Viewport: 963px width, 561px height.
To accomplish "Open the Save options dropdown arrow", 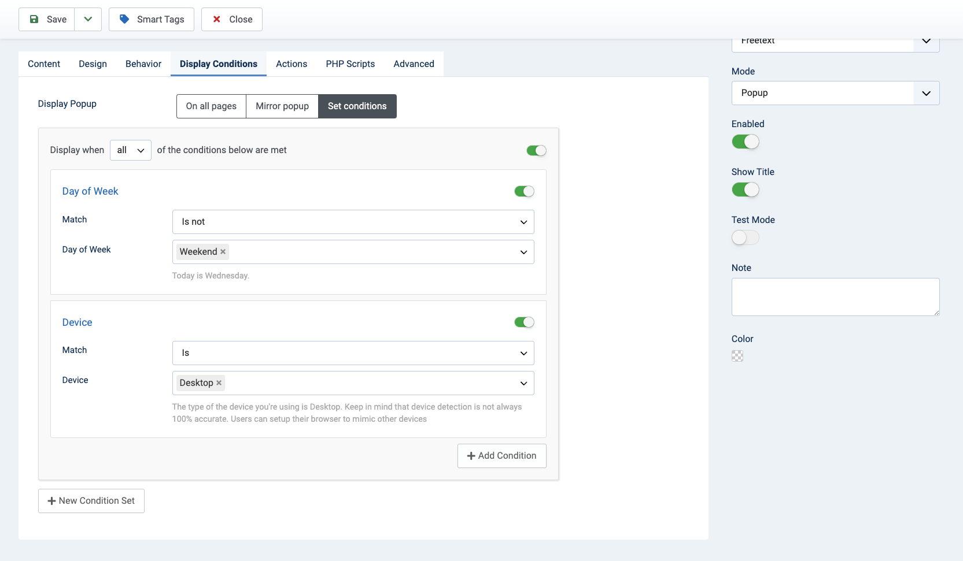I will (88, 19).
